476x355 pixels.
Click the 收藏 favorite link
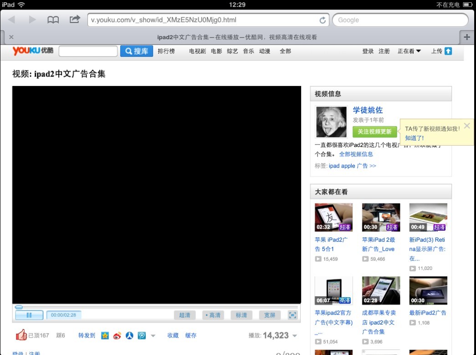point(173,335)
